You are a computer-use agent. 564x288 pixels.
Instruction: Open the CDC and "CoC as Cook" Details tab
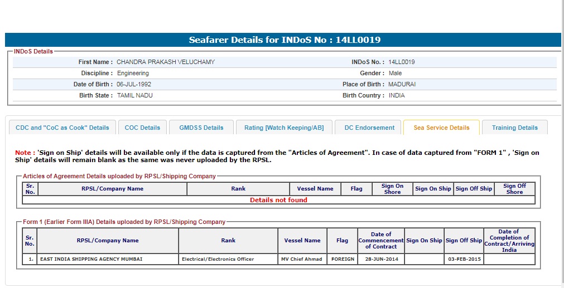point(62,128)
